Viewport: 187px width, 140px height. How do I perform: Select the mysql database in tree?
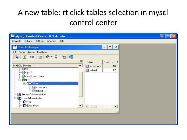28,72
